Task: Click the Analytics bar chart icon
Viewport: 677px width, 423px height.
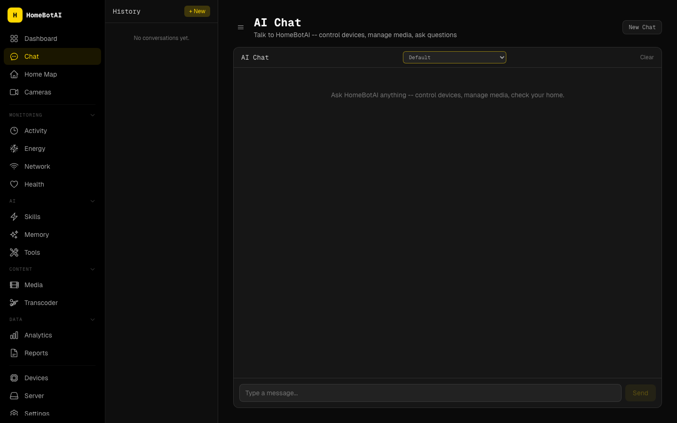Action: [14, 335]
